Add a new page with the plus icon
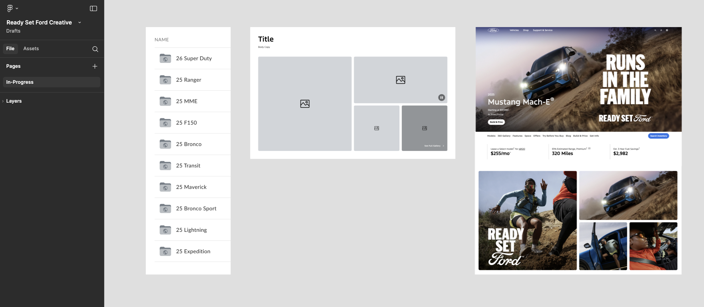The width and height of the screenshot is (704, 307). coord(95,66)
